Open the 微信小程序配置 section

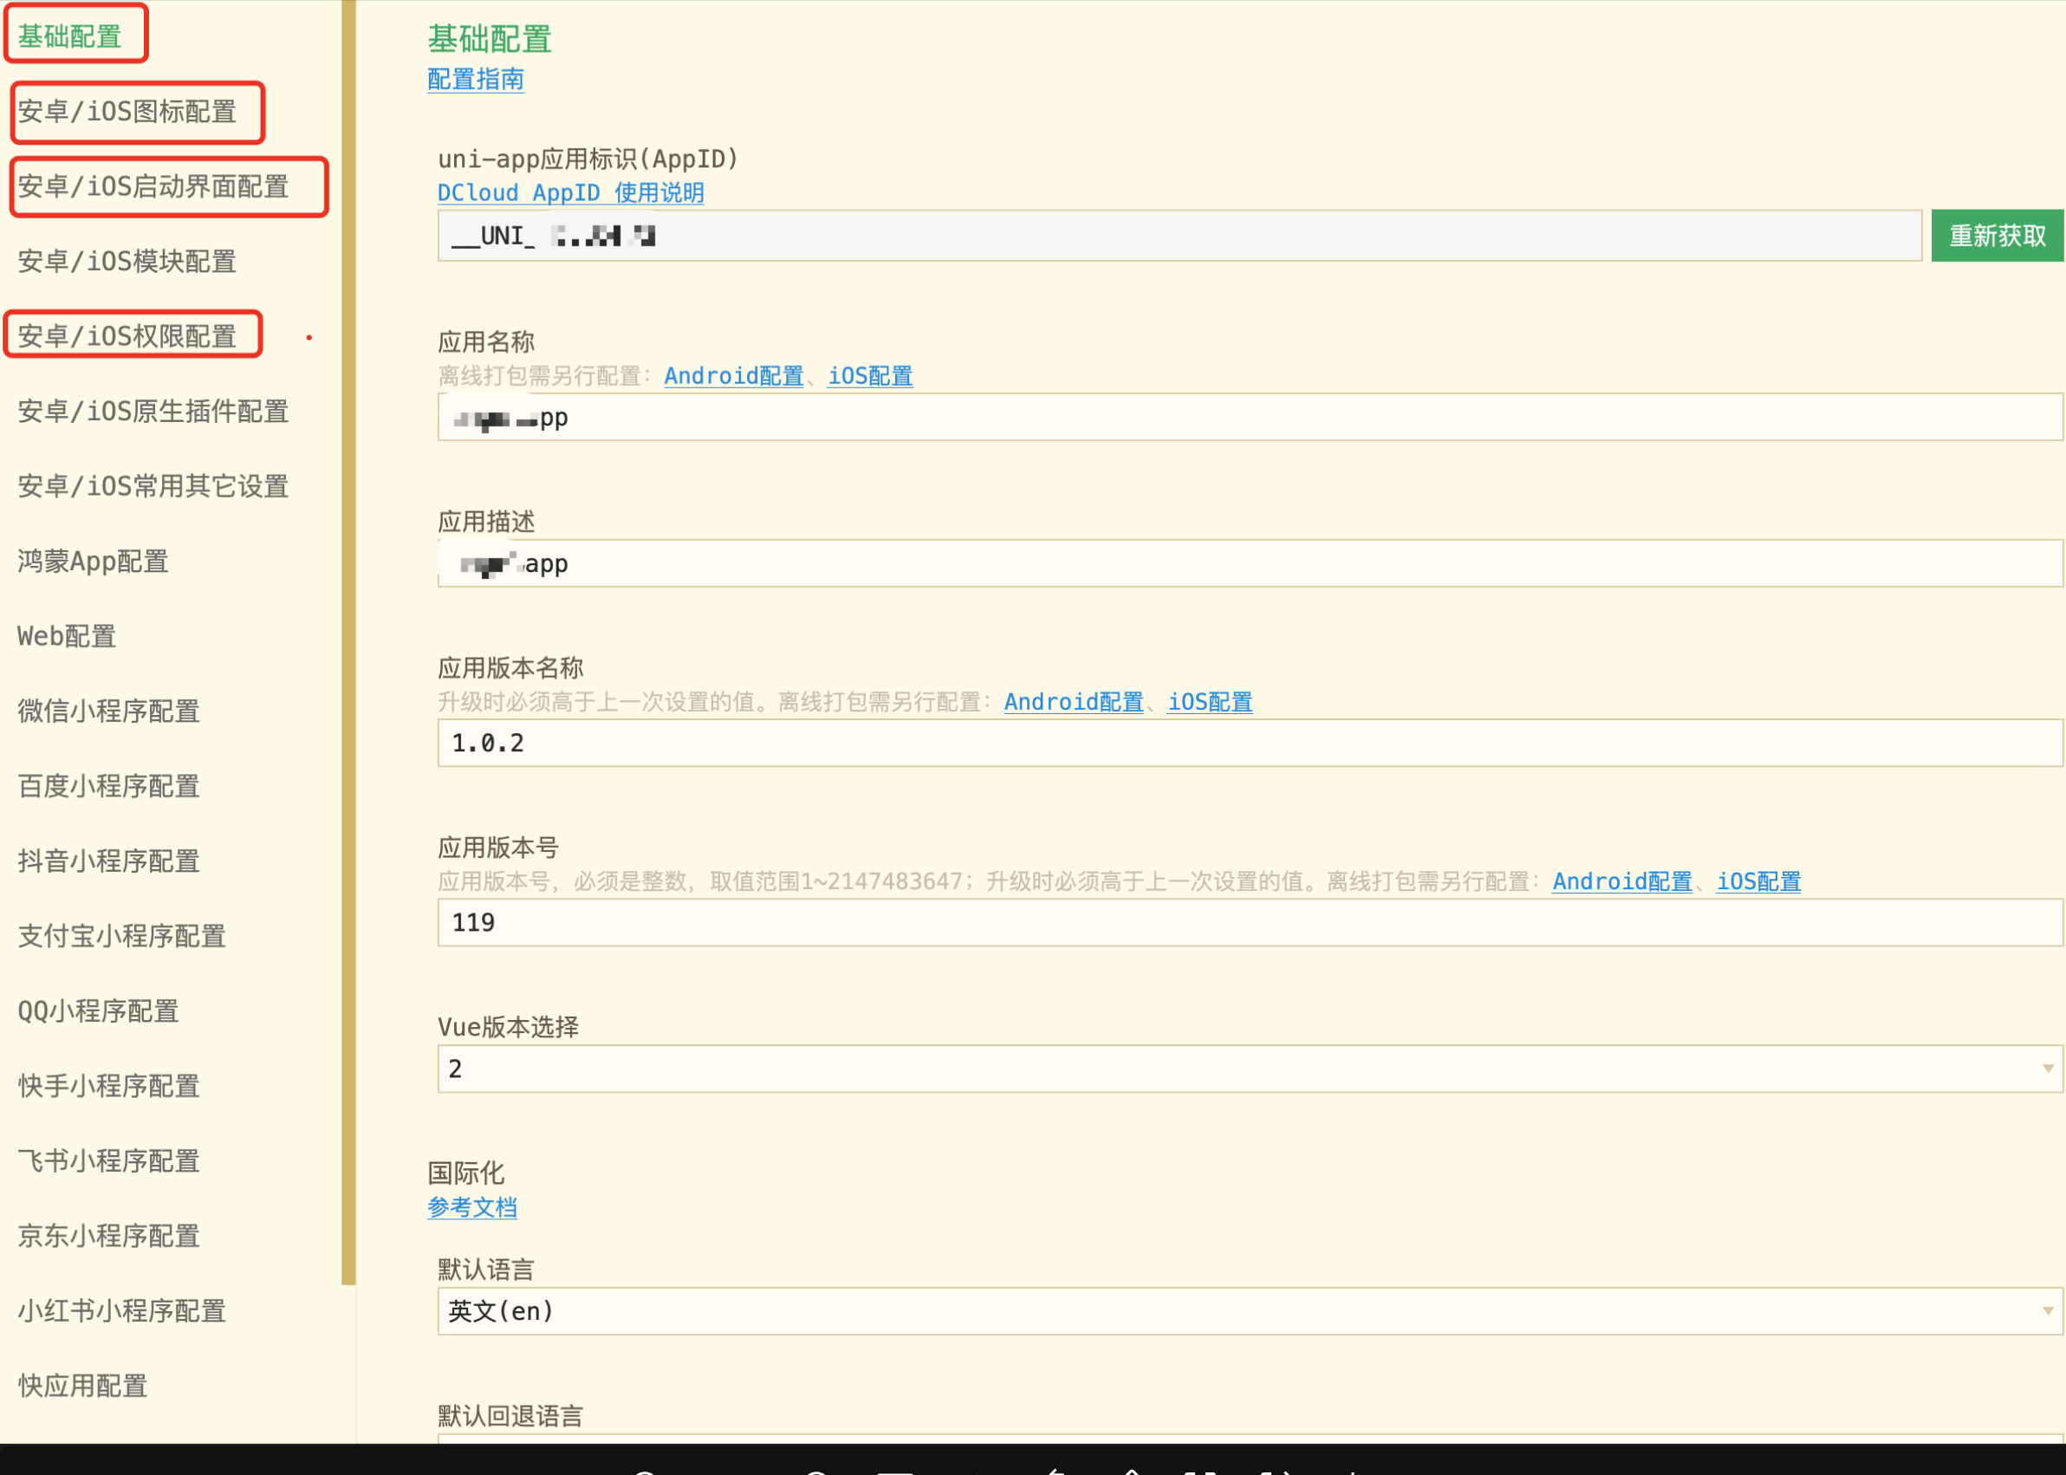[x=107, y=712]
